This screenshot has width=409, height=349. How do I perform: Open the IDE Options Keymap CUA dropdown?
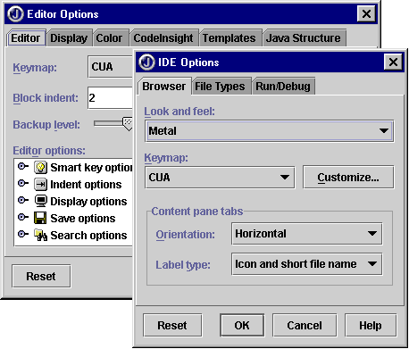click(x=220, y=178)
